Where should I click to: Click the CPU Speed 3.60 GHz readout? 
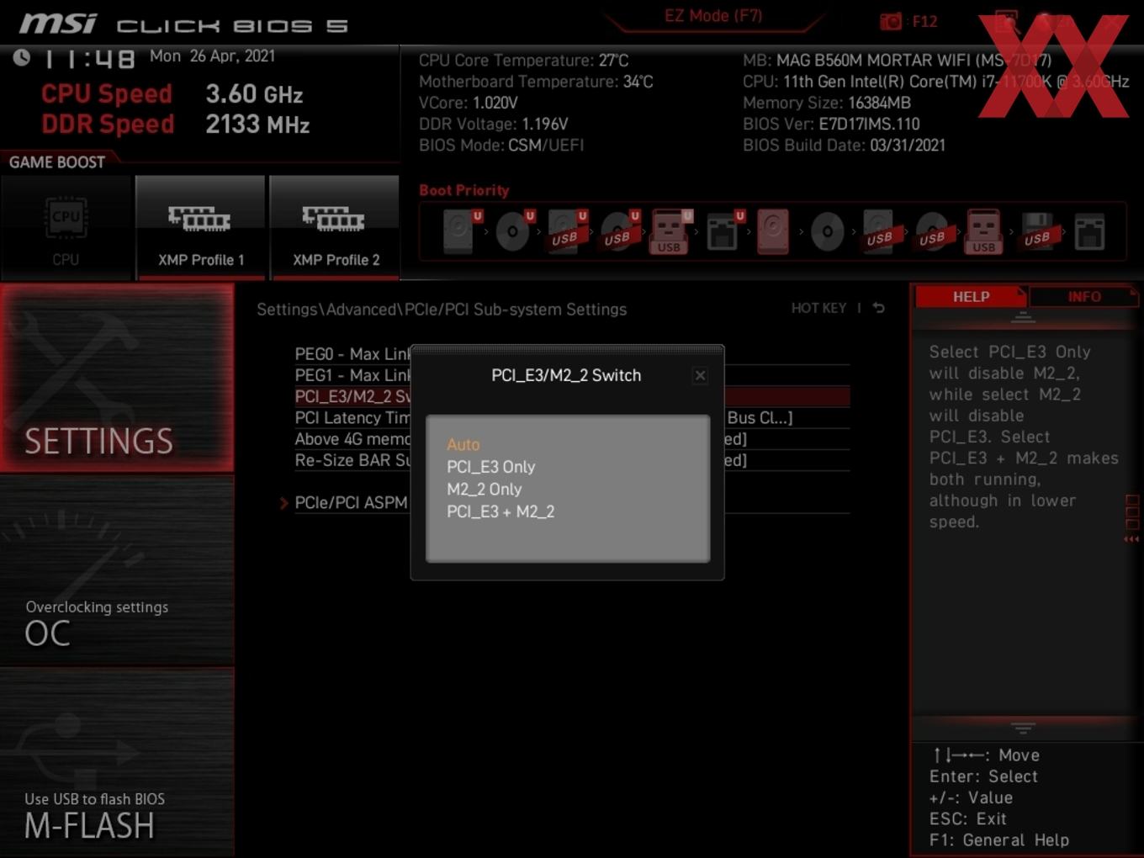(172, 93)
